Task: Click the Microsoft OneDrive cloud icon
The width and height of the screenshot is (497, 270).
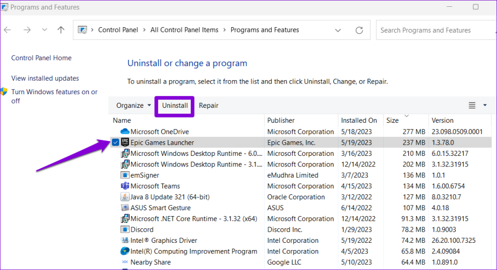Action: [125, 131]
